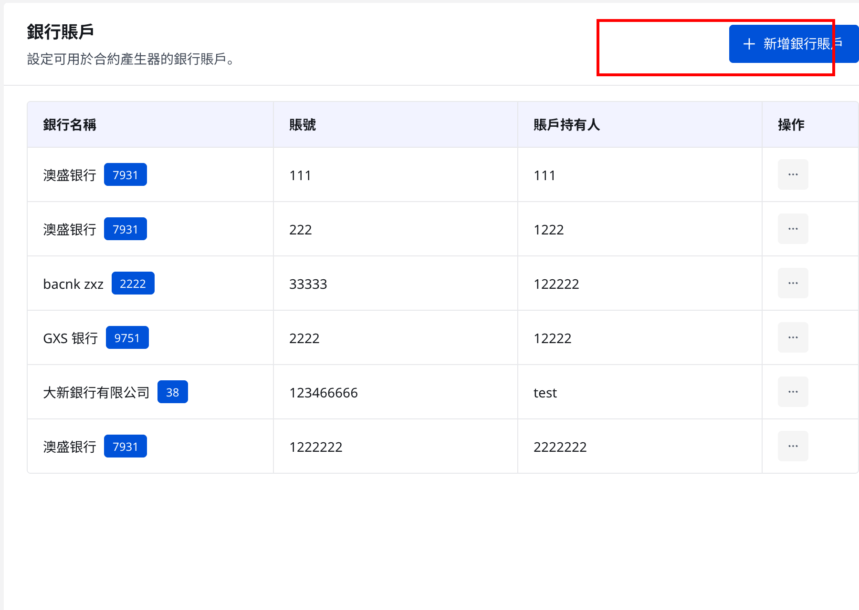
Task: Click the 2222 badge beside bacnk zxz
Action: (x=133, y=283)
